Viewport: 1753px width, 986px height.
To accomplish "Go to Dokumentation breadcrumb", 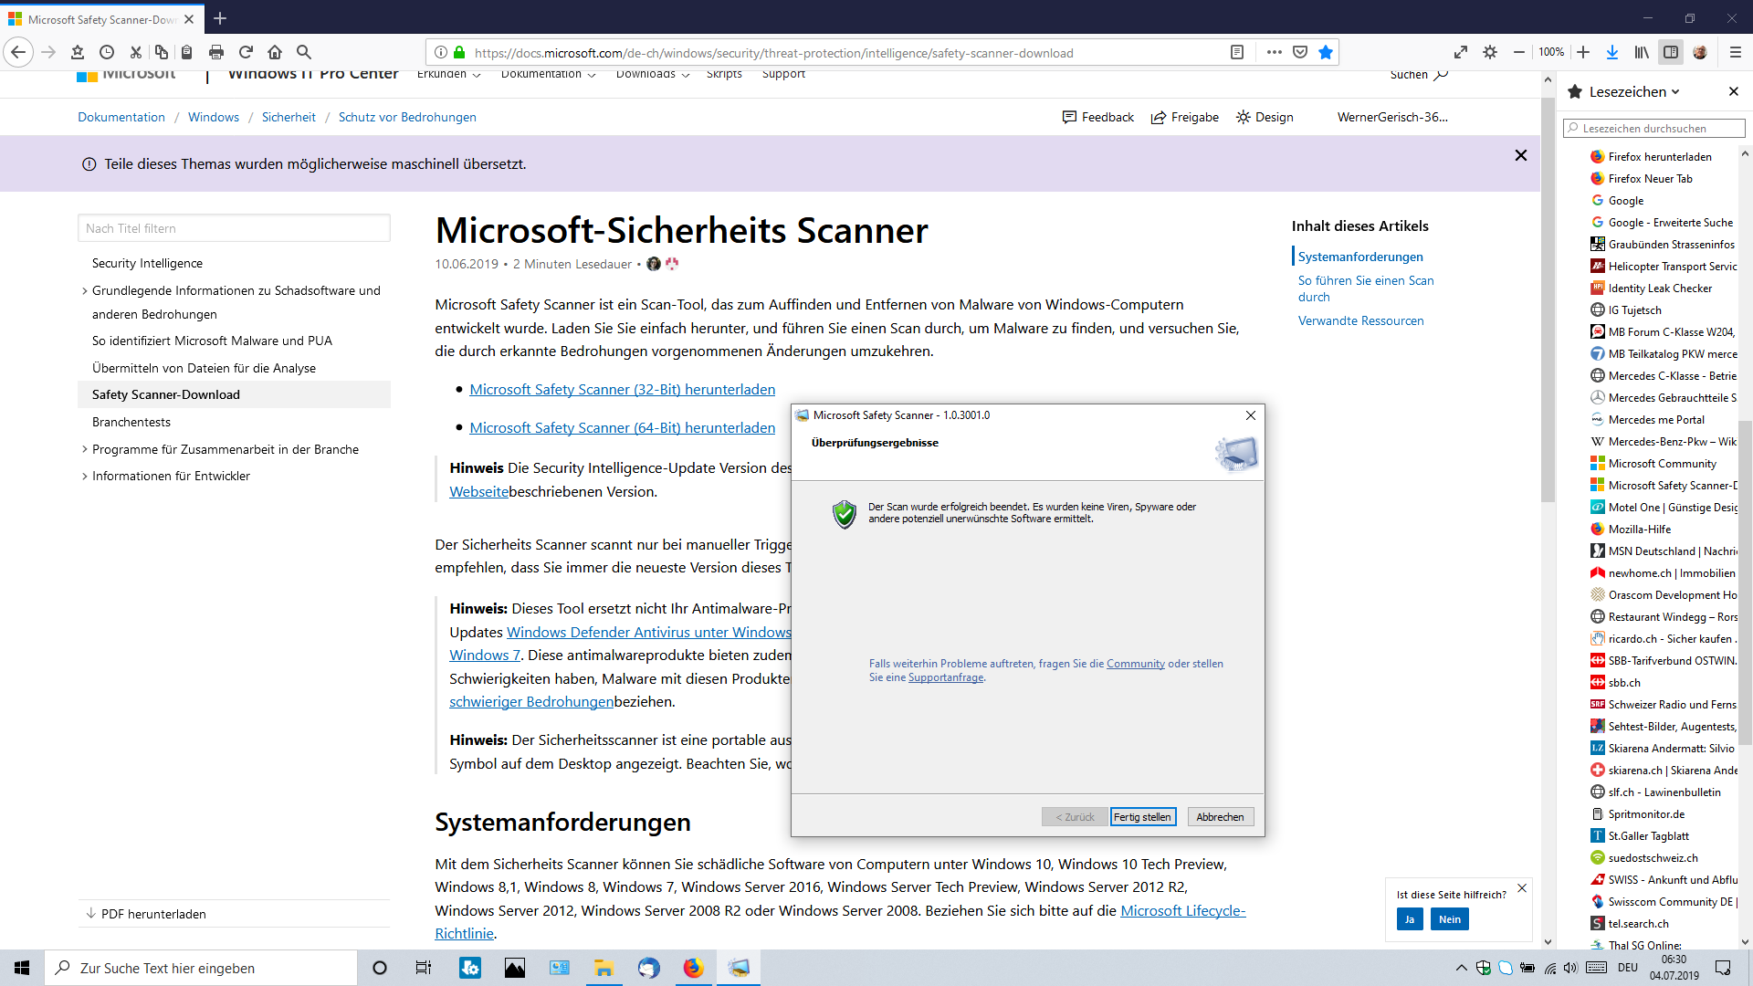I will click(x=121, y=117).
